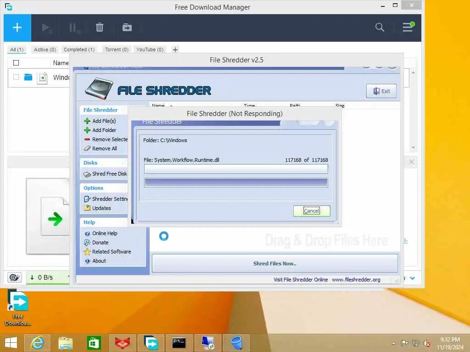Click Visit File Shredder Online text

click(301, 280)
